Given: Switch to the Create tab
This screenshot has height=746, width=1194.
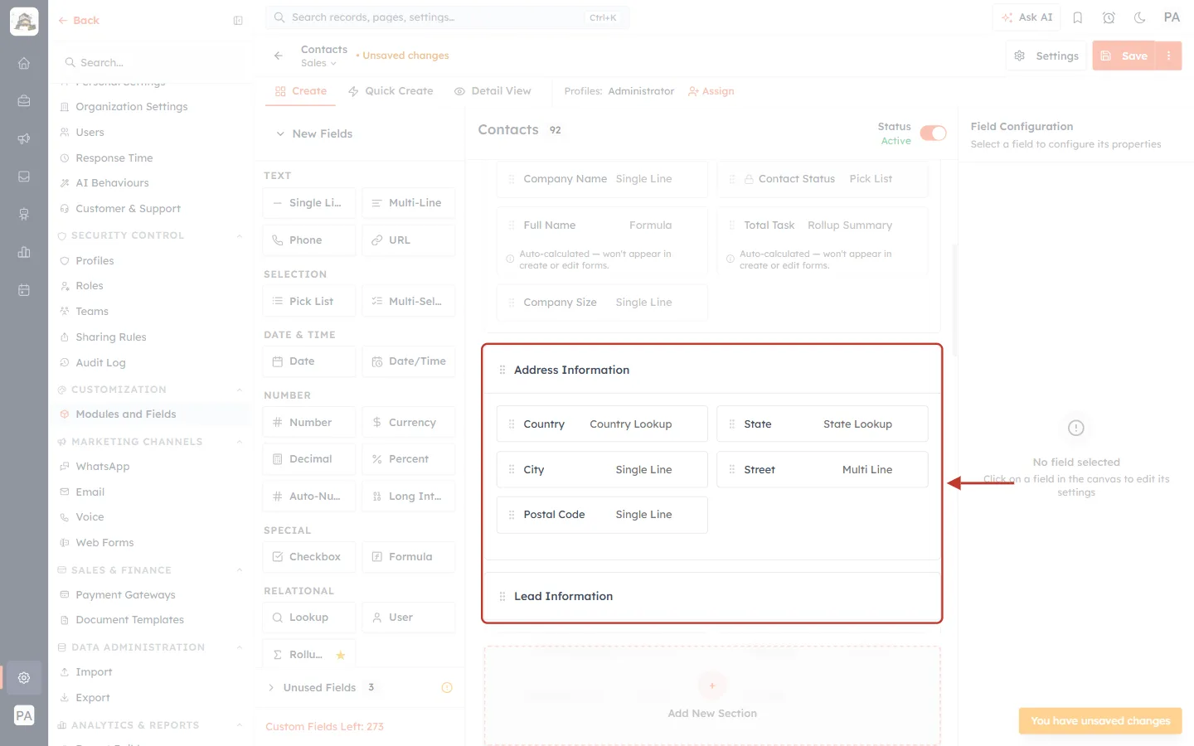Looking at the screenshot, I should point(301,91).
